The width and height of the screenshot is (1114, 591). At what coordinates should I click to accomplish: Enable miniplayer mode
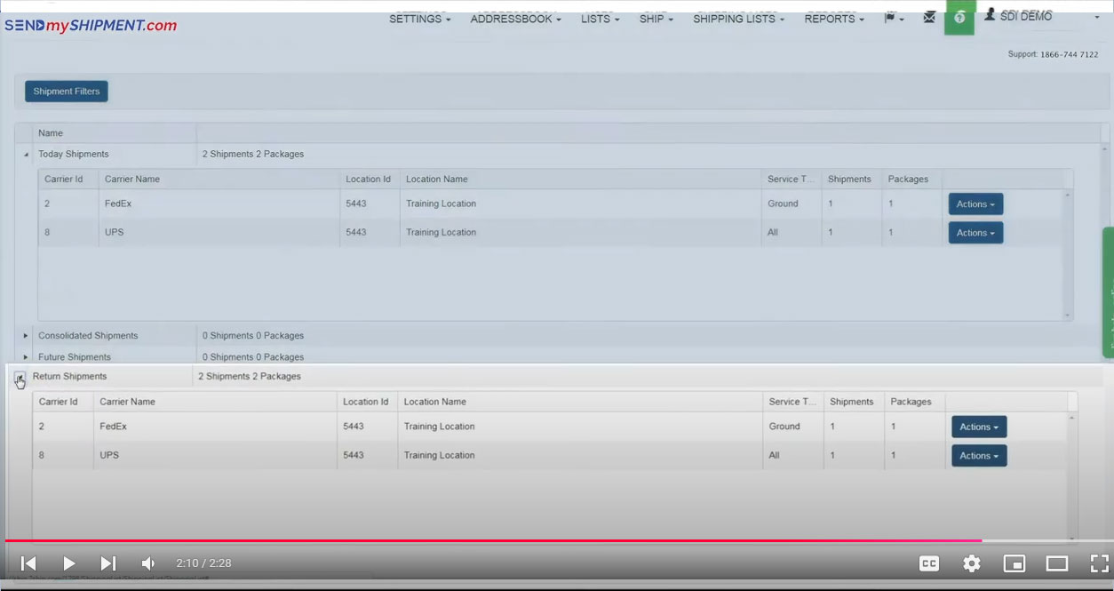point(1014,563)
